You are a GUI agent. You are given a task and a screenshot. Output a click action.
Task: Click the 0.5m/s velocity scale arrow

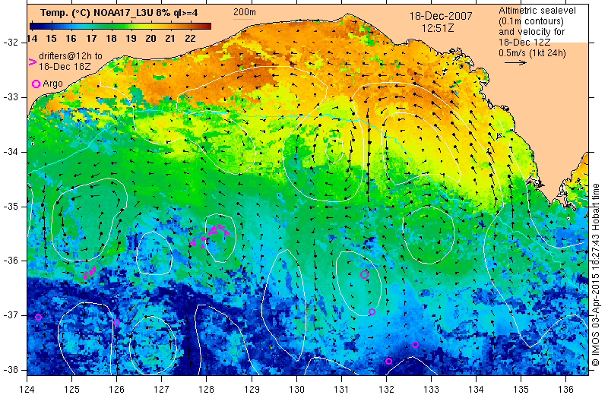515,62
